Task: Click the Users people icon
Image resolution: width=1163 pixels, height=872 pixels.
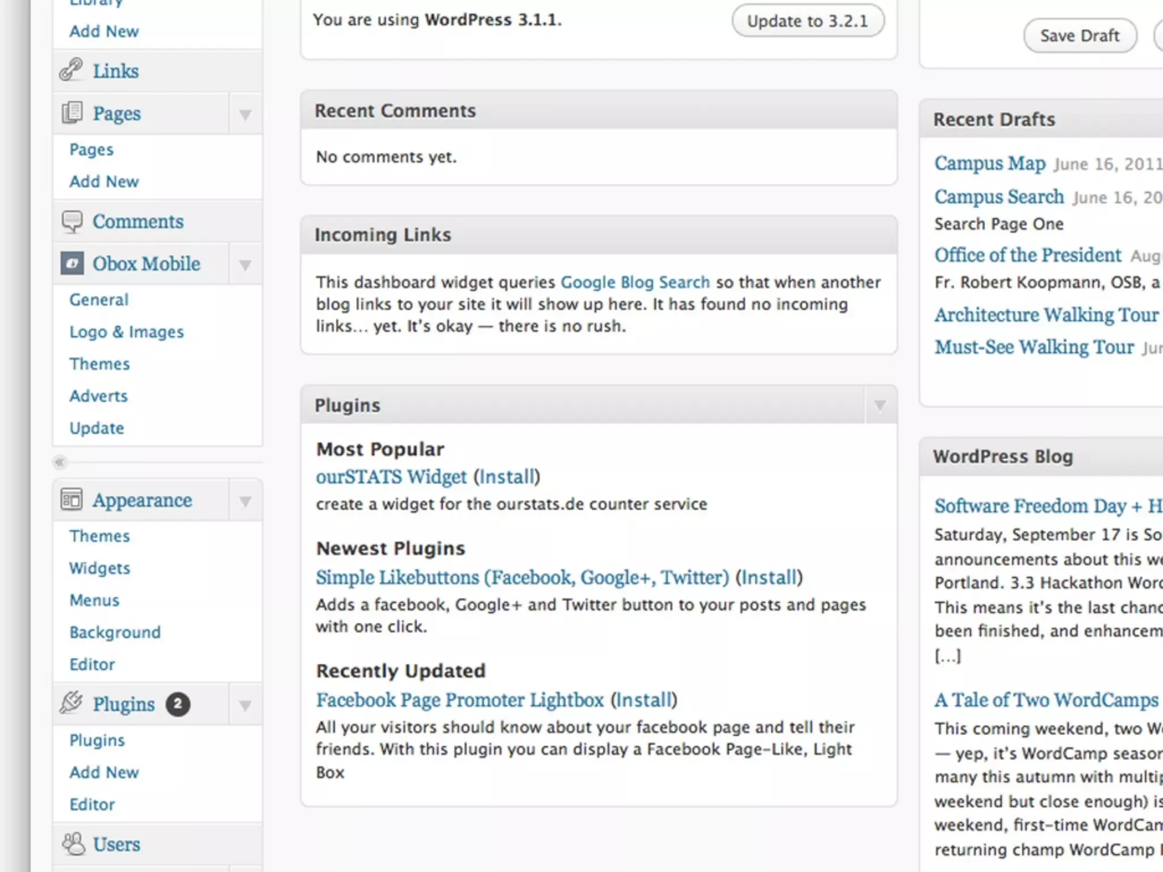Action: click(73, 844)
